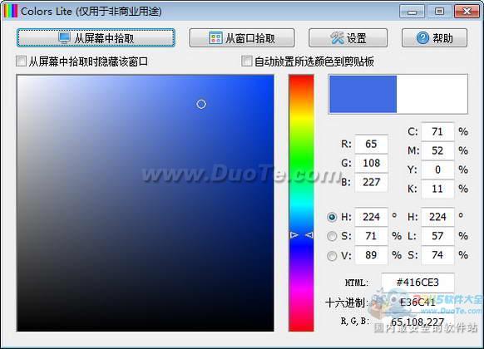
Task: Click the R value field showing 65
Action: click(x=371, y=144)
